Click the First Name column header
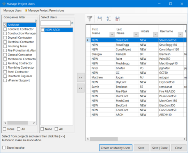 click(103, 31)
